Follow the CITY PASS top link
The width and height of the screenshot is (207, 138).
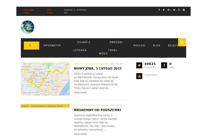pos(50,11)
